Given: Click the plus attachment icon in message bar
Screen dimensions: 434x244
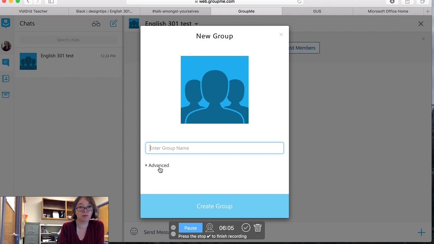Looking at the screenshot, I should pos(421,232).
